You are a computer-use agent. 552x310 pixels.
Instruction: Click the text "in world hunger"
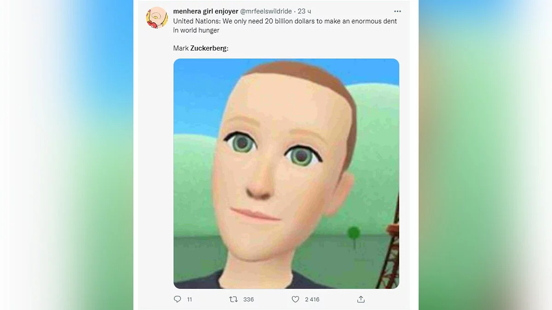pyautogui.click(x=196, y=30)
